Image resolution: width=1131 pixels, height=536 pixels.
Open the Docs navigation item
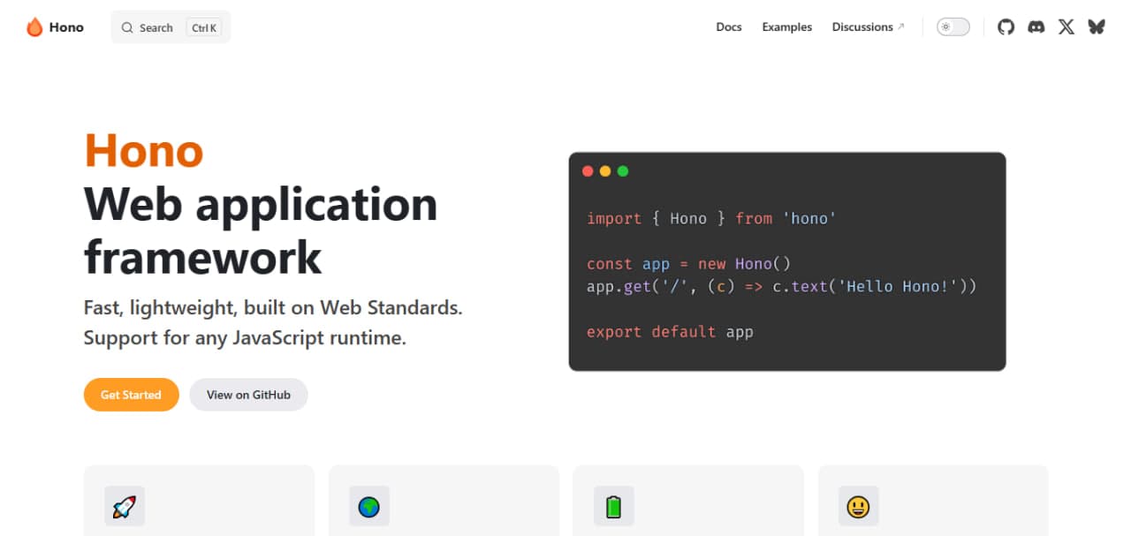coord(729,27)
